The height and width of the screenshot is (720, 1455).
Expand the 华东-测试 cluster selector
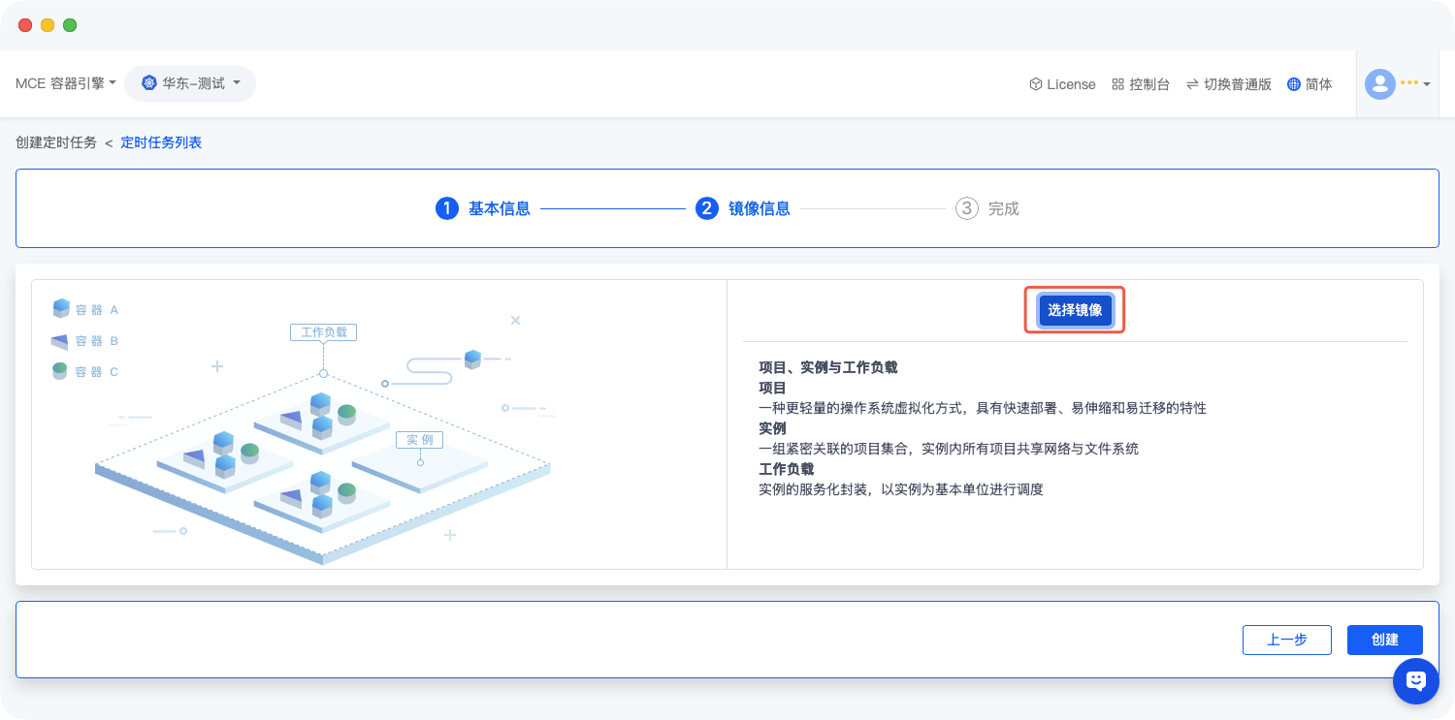coord(190,84)
